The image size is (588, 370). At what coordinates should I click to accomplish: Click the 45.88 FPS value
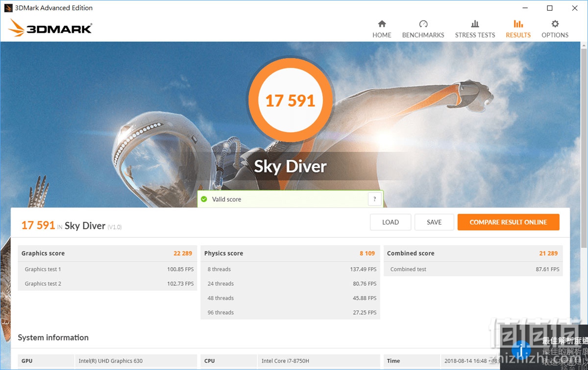[x=365, y=298]
